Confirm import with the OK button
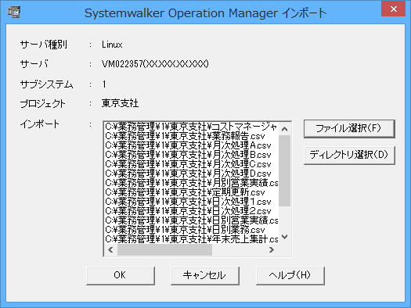411x308 pixels. tap(121, 275)
